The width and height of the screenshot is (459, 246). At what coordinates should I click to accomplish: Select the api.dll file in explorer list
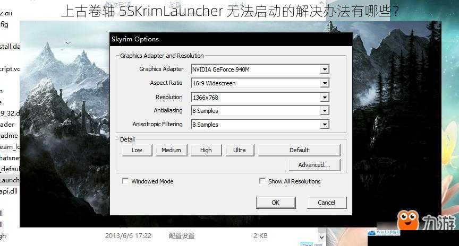(9, 191)
